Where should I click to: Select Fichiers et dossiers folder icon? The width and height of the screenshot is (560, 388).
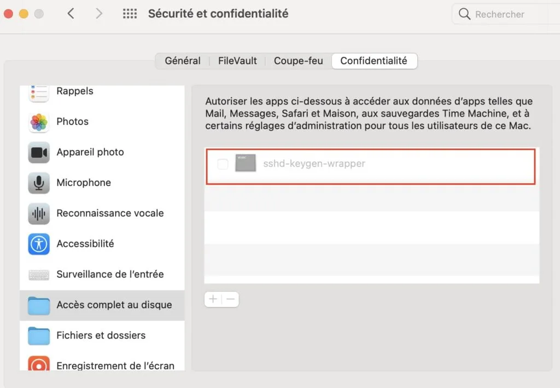tap(39, 335)
